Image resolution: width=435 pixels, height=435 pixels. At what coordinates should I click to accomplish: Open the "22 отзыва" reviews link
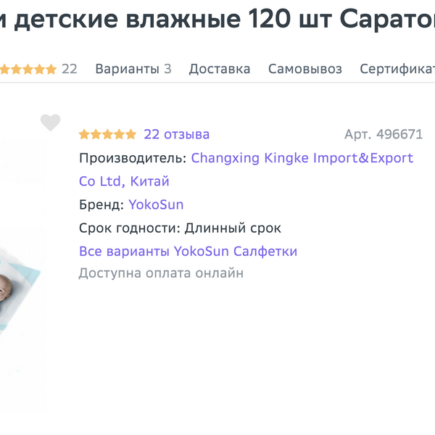(x=177, y=134)
